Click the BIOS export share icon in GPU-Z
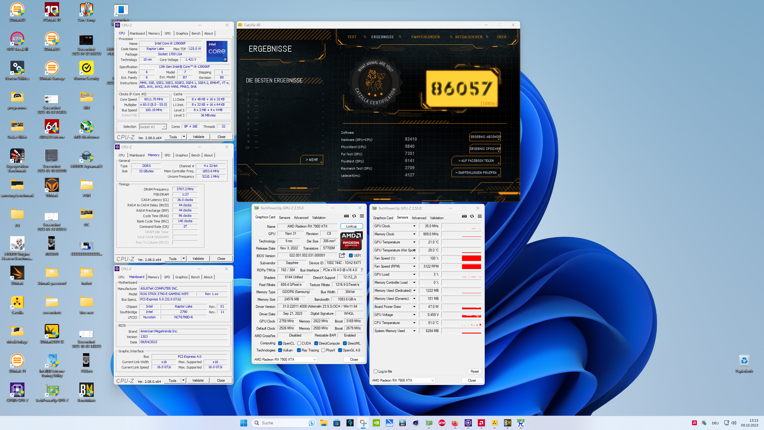Viewport: 764px width, 430px height. pos(342,255)
